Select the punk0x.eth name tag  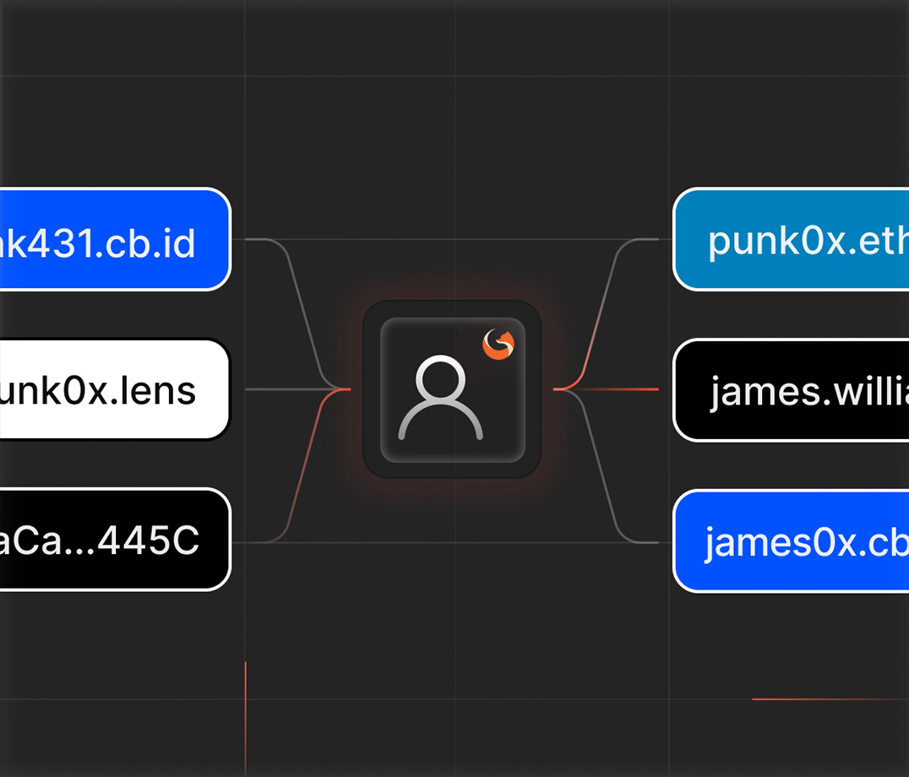coord(790,240)
